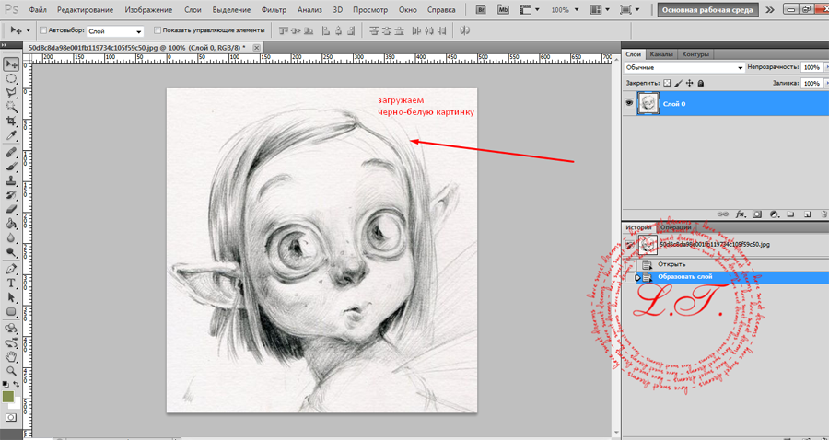
Task: Select the Clone Stamp tool
Action: [x=11, y=181]
